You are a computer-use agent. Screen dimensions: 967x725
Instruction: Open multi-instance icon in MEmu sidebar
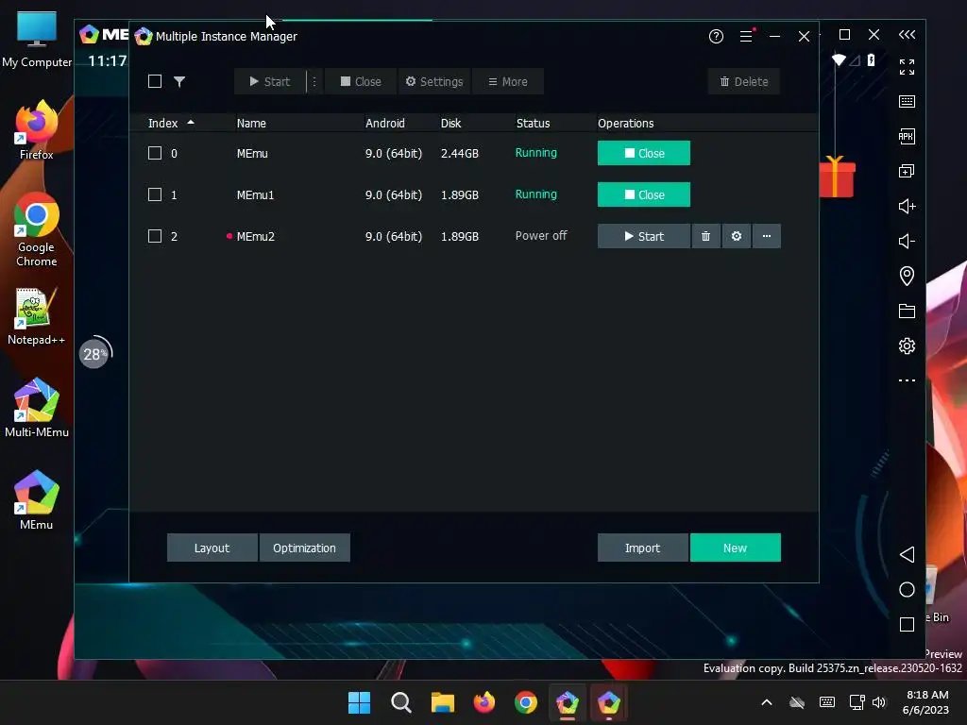click(907, 171)
